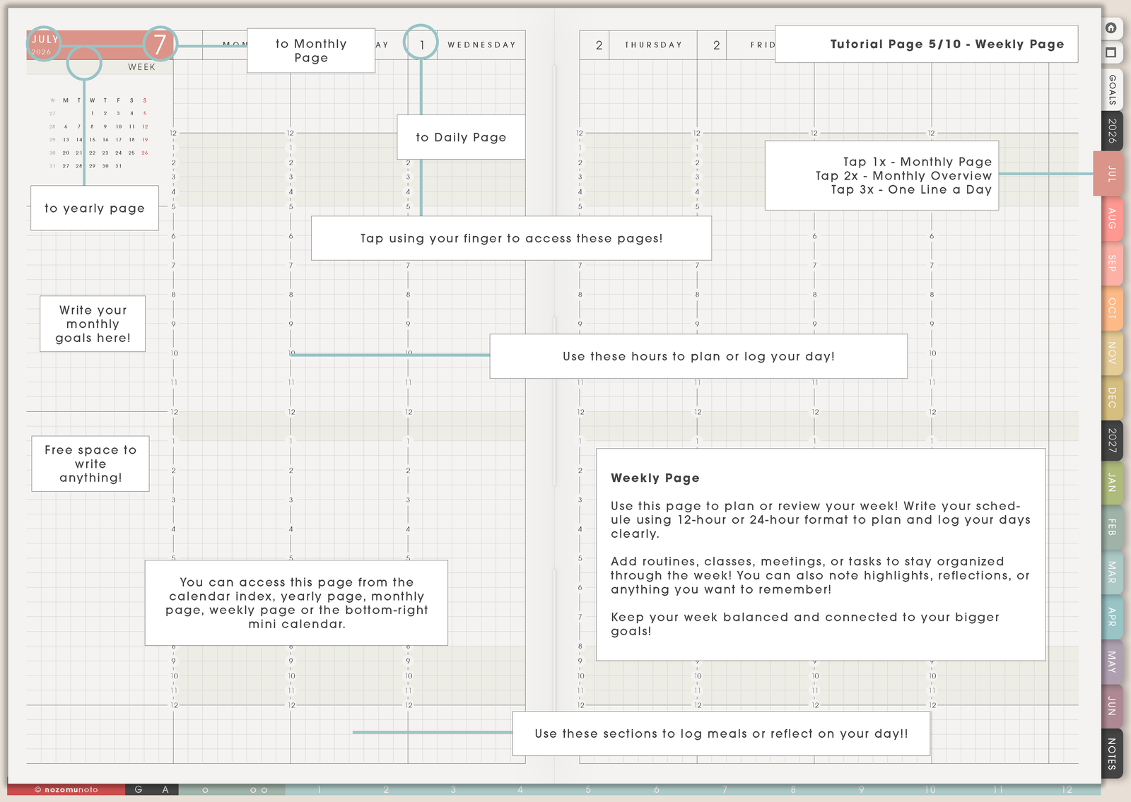Tap the square icon tab below home
1131x802 pixels.
pyautogui.click(x=1111, y=52)
